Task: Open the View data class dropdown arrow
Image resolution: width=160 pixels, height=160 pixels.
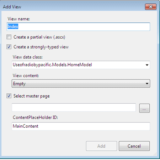Action: tap(147, 65)
